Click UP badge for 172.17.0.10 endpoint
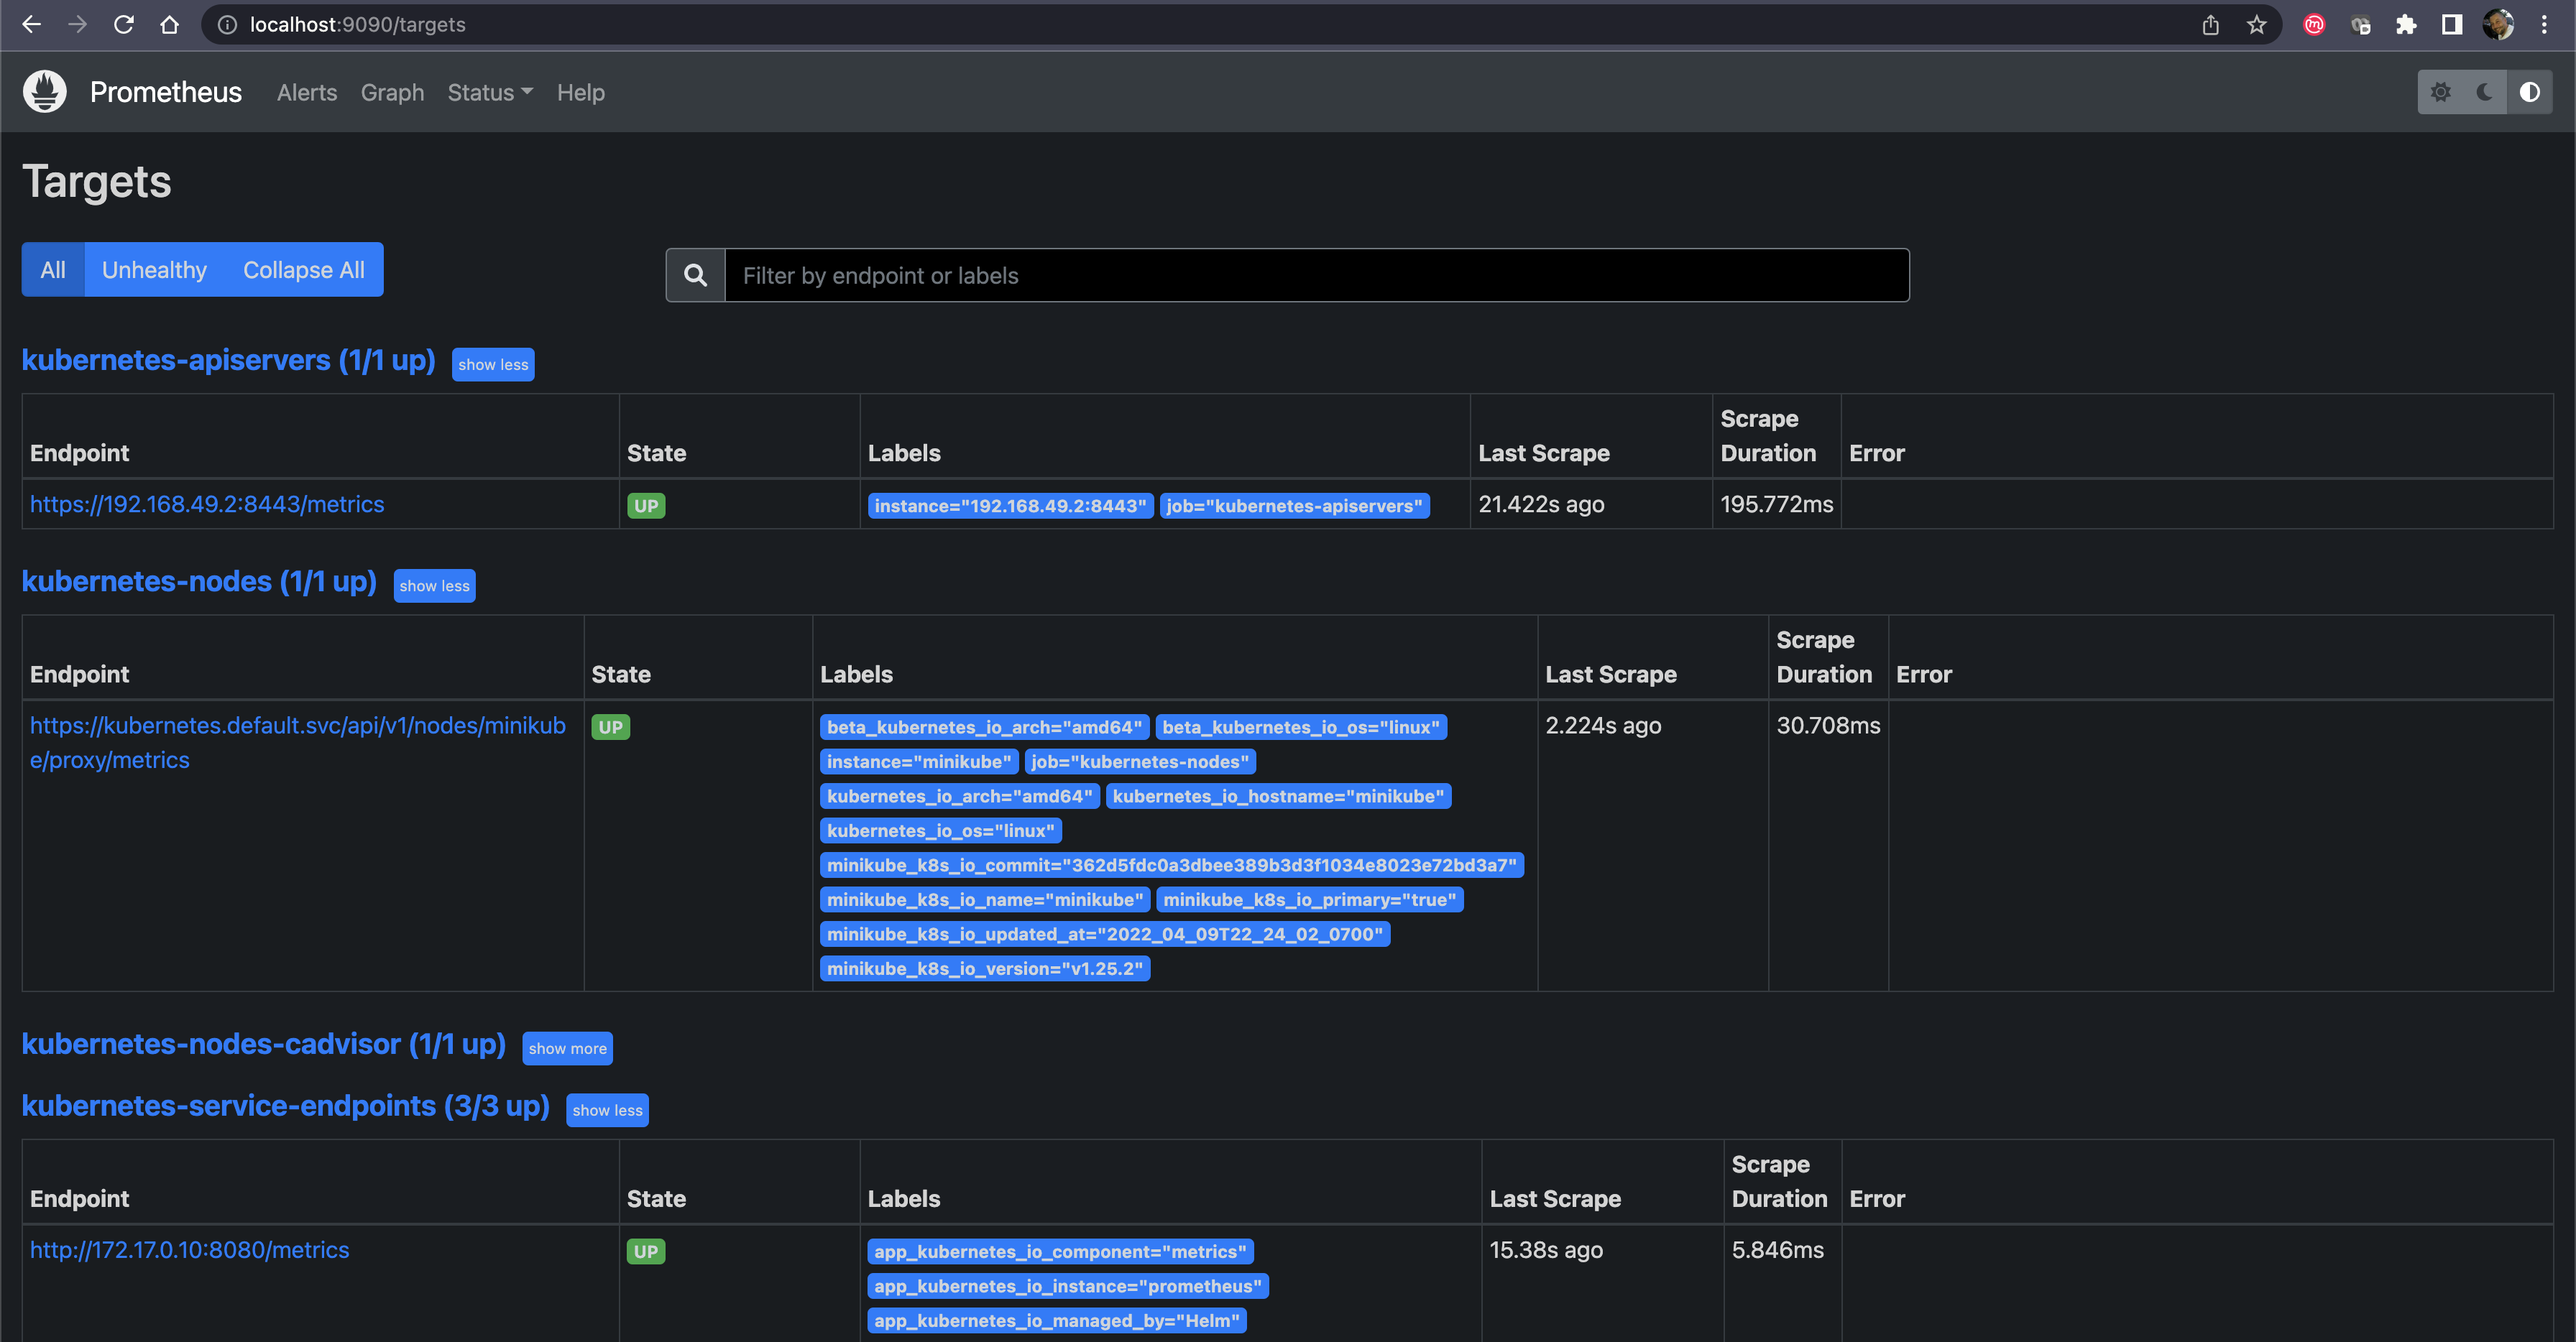This screenshot has width=2576, height=1342. (646, 1251)
